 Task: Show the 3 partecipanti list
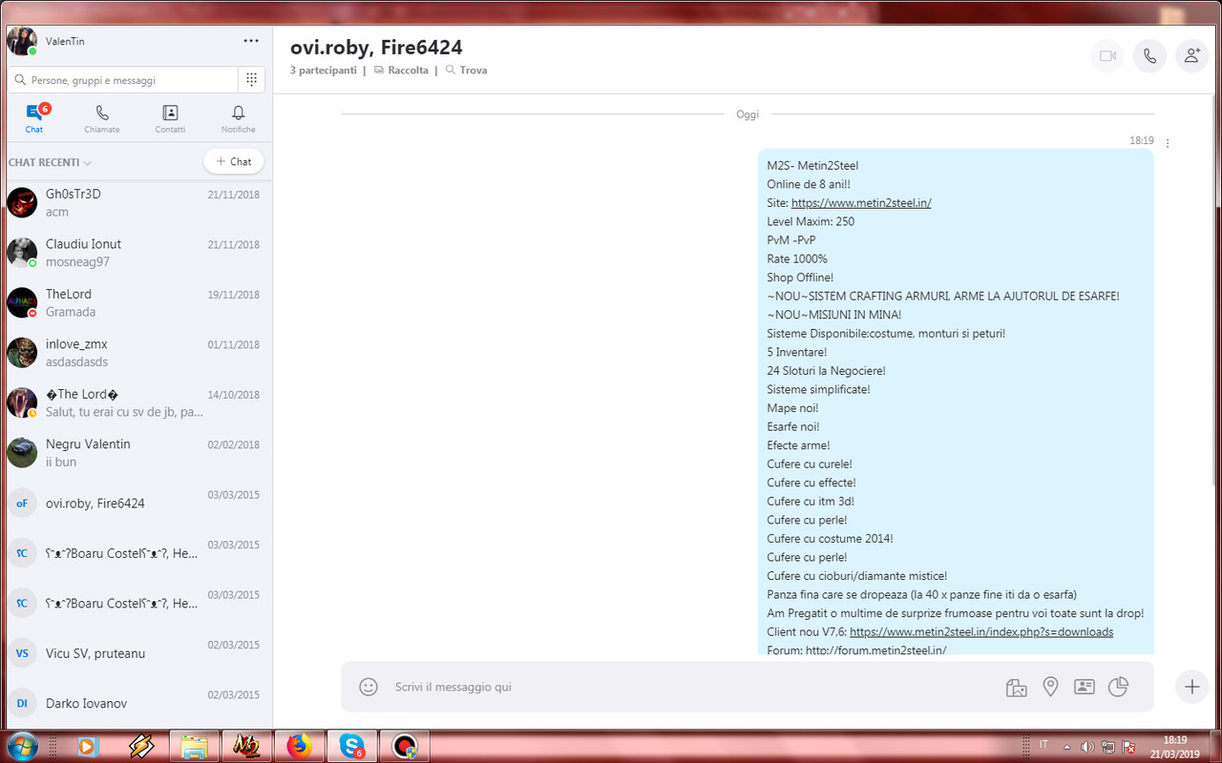[x=324, y=71]
